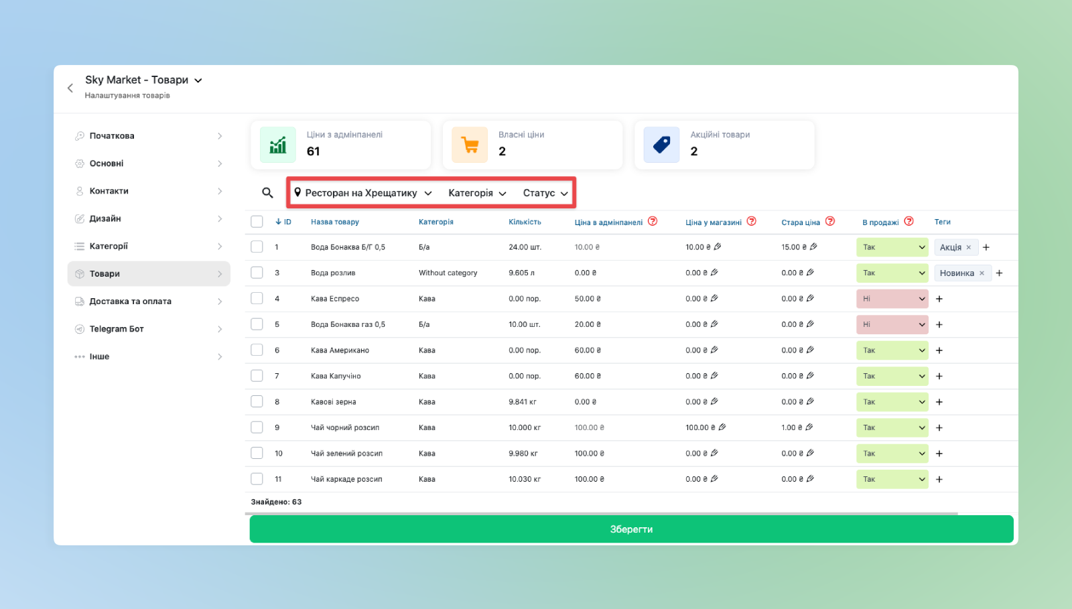
Task: Select checkbox for Кава Капучіно row
Action: [x=257, y=376]
